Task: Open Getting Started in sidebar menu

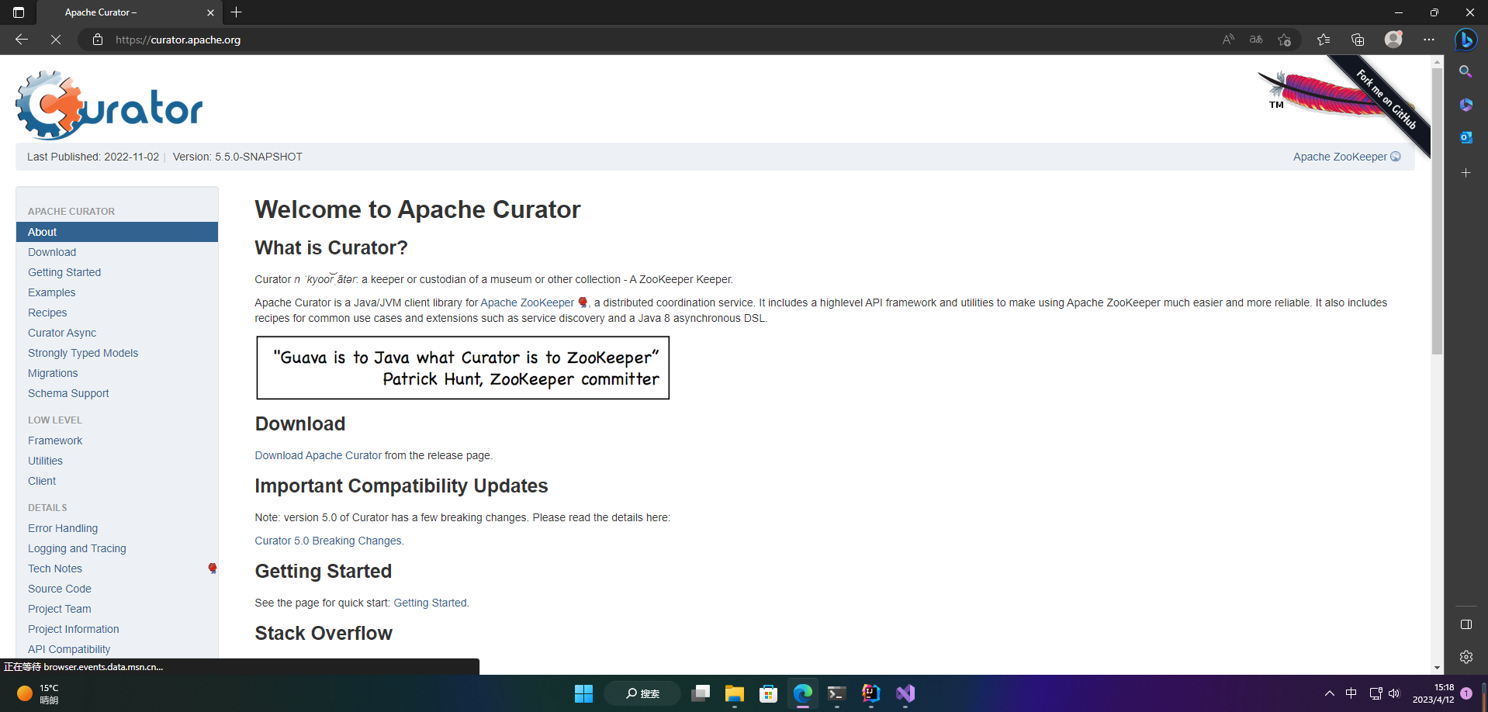Action: pos(64,272)
